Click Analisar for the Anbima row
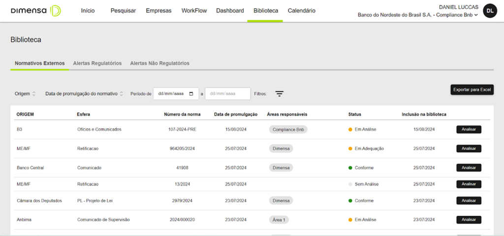Screen dimensions: 504x236 coord(469,220)
